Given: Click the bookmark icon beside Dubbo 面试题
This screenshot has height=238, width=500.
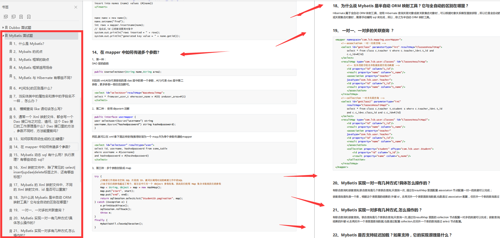Looking at the screenshot, I should (6, 28).
